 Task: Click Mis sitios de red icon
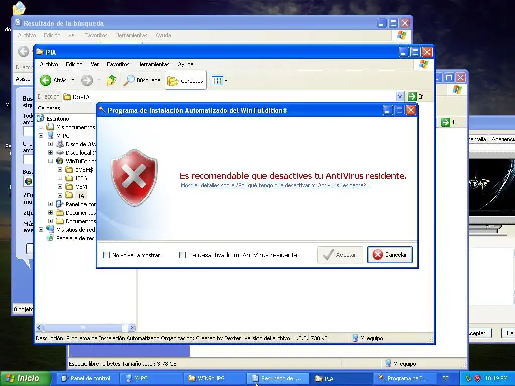(50, 229)
